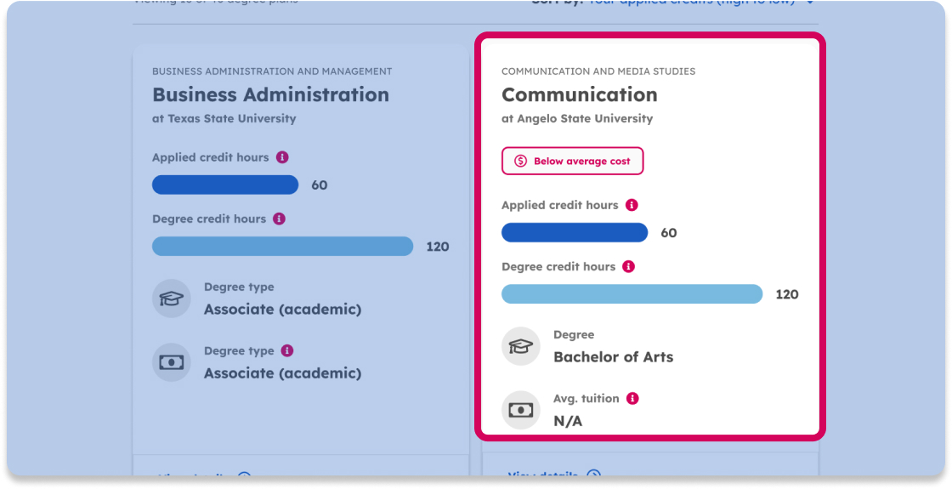Click Communication's 120 degree credit hours bar
Screen dimensions: 952x489
[632, 293]
